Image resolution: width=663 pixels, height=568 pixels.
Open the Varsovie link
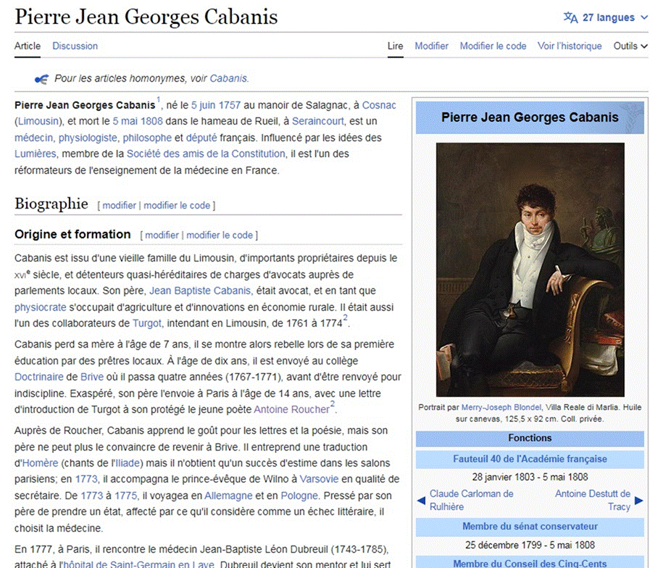(319, 480)
